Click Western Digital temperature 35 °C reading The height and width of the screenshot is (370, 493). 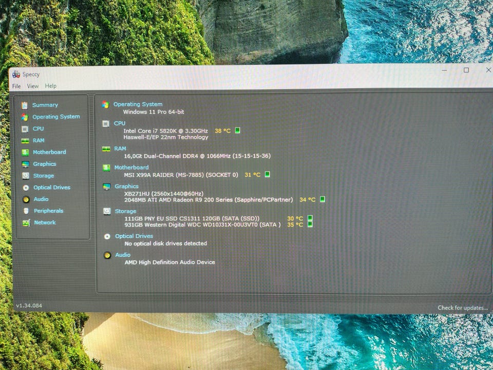pos(295,225)
